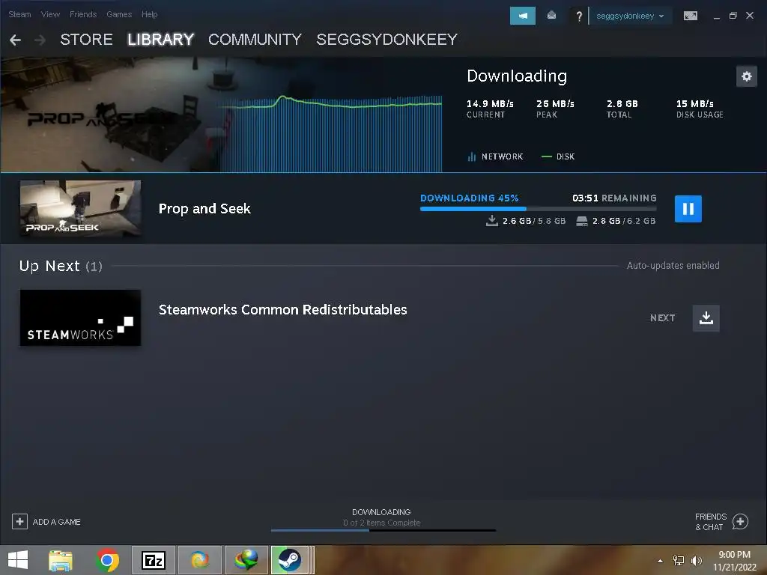
Task: Open Steam announcements megaphone icon
Action: coord(522,16)
